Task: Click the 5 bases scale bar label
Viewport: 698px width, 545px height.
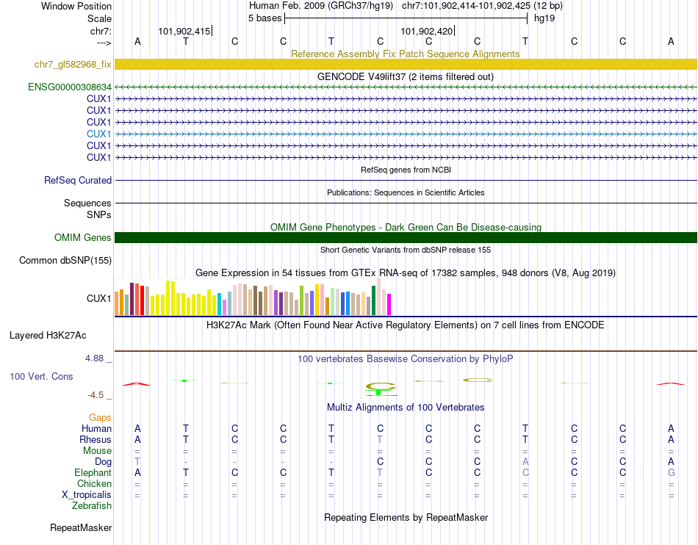Action: tap(265, 18)
